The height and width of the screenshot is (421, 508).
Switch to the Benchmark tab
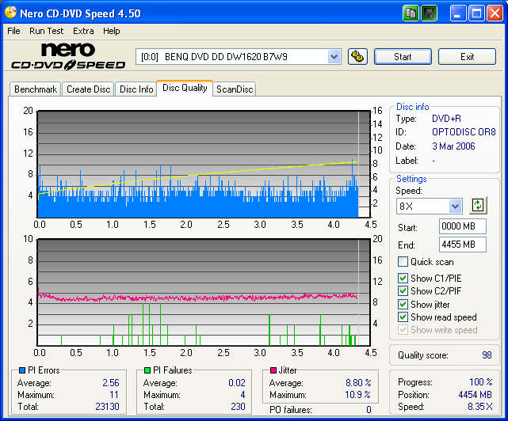pos(36,89)
